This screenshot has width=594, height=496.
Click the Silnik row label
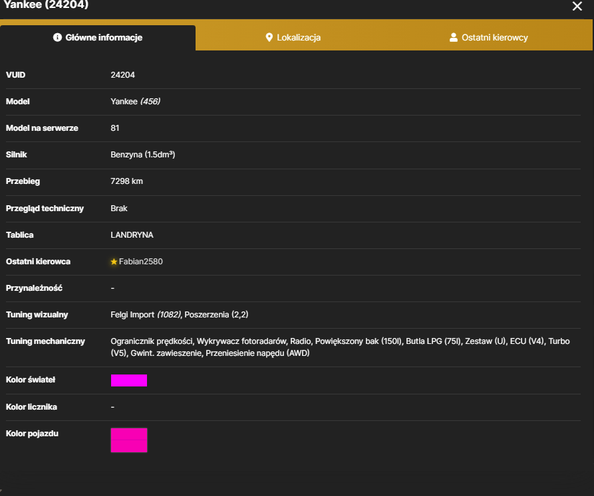[x=16, y=155]
